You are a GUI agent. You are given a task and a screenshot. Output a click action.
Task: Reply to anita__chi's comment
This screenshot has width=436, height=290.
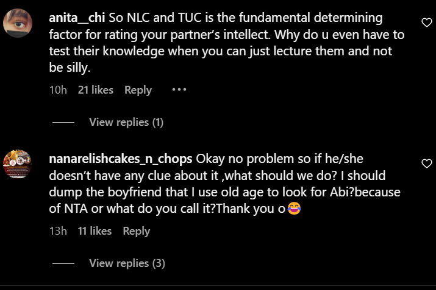[x=138, y=90]
